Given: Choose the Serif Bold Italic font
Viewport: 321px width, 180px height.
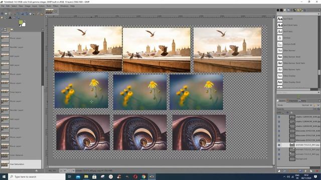Looking at the screenshot, I should click(297, 25).
